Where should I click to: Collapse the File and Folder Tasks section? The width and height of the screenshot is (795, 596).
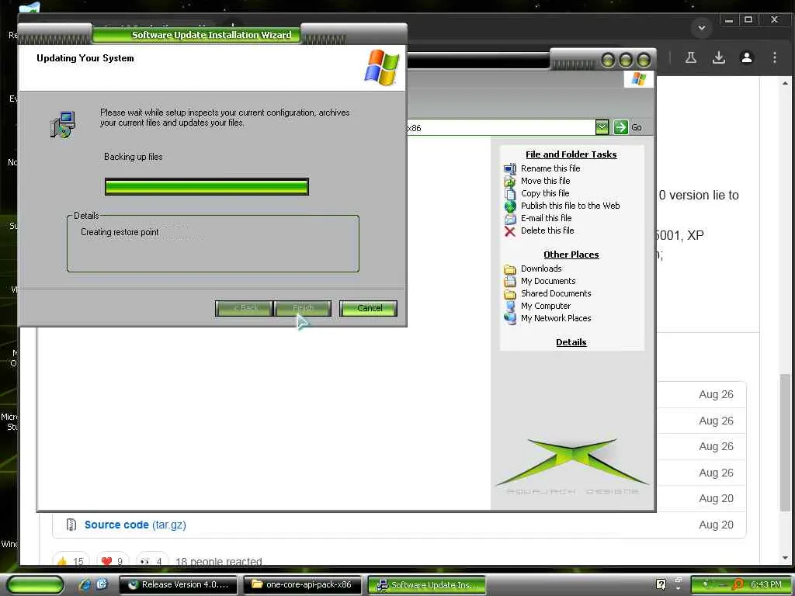point(571,154)
